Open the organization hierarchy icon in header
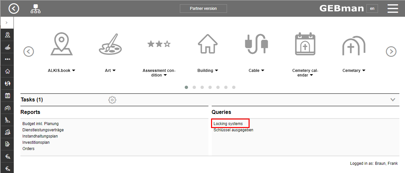Viewport: 405px width, 173px height. coord(36,9)
